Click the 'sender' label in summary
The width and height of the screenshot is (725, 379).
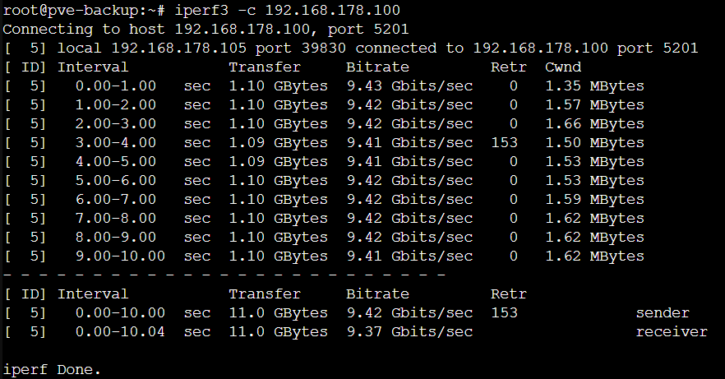point(663,313)
